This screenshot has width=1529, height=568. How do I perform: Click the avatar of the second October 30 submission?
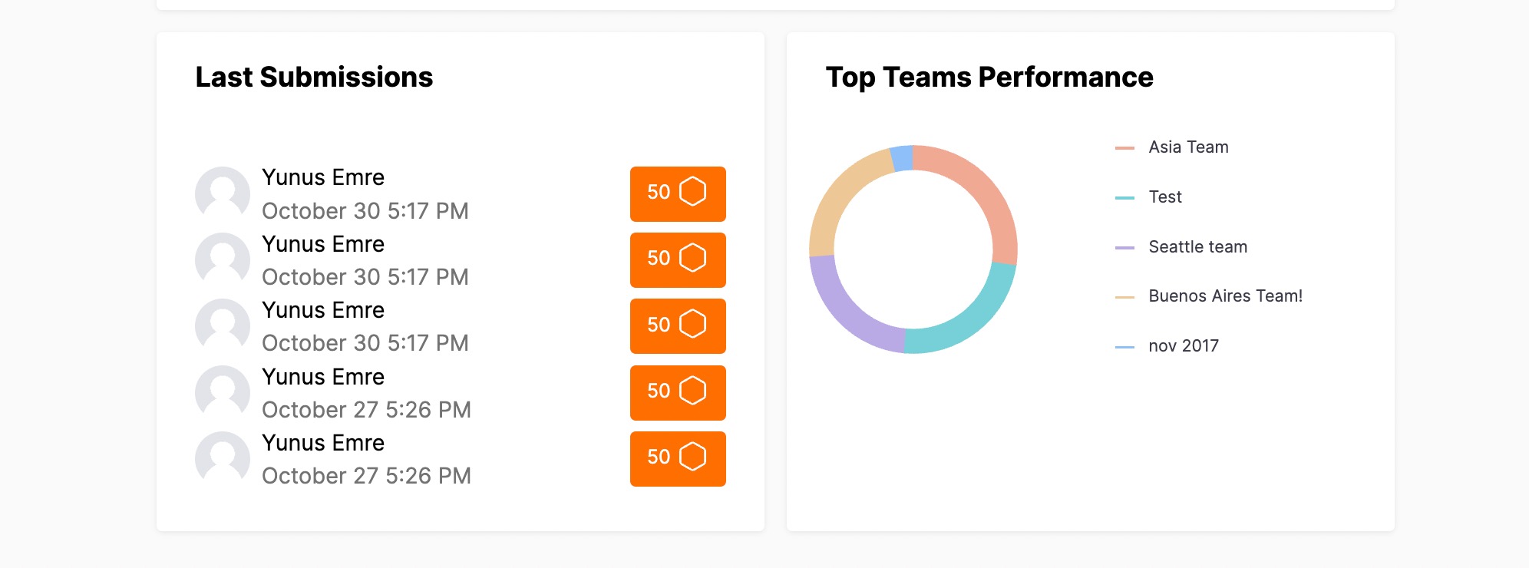(x=223, y=259)
